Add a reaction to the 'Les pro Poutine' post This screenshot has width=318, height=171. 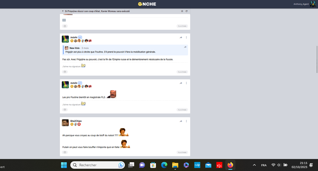click(x=65, y=110)
